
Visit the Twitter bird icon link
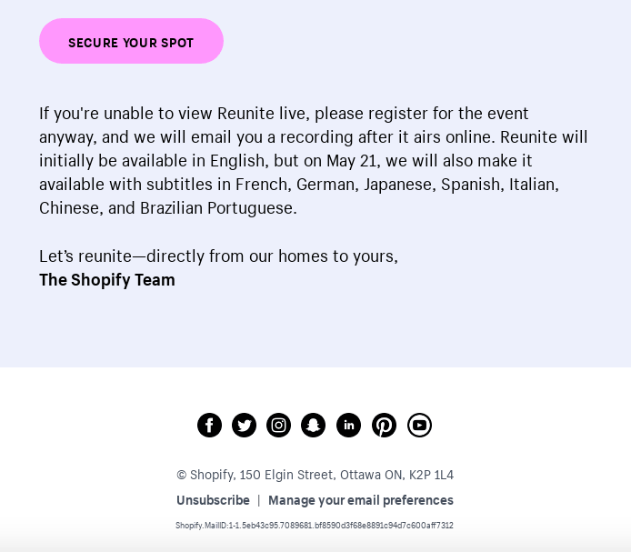coord(244,426)
